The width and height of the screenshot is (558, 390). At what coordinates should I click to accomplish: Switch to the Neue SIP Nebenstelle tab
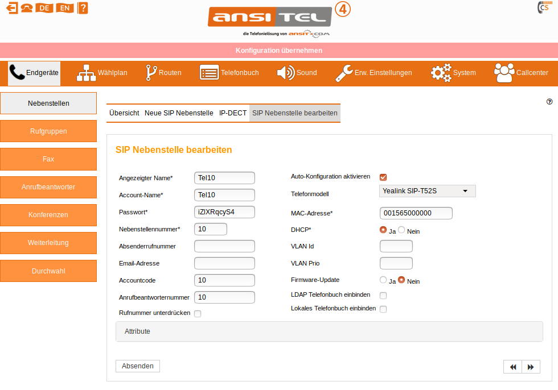(x=179, y=113)
